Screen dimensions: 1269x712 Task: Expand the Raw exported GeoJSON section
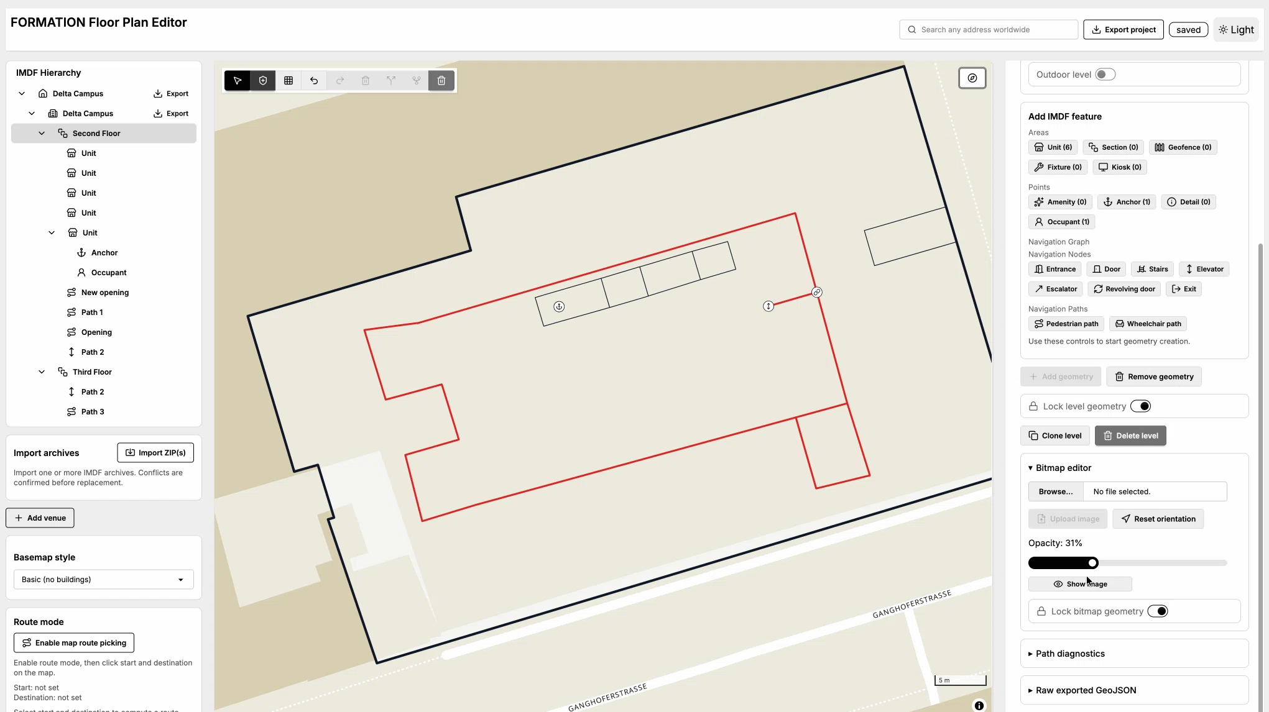1082,690
